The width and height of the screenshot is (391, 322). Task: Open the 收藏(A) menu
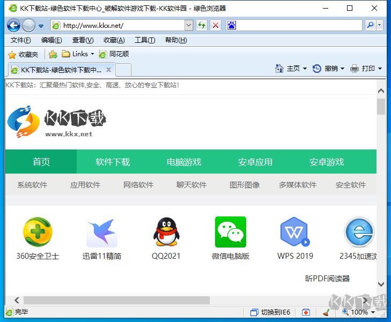coord(114,40)
